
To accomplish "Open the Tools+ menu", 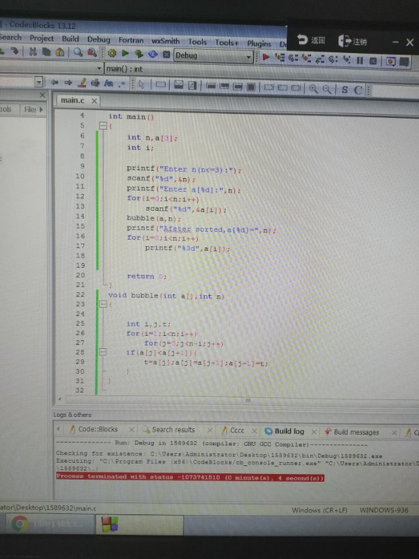I will [x=227, y=43].
